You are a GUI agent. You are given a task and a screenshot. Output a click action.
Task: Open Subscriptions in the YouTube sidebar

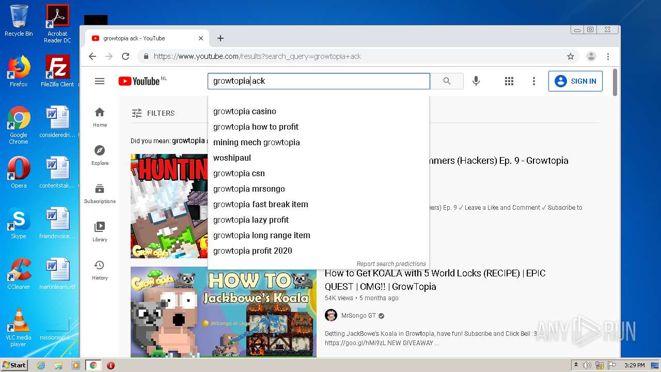click(x=100, y=193)
